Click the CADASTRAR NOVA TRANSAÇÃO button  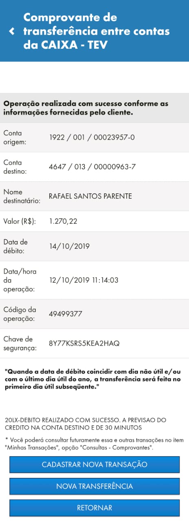coord(94,464)
